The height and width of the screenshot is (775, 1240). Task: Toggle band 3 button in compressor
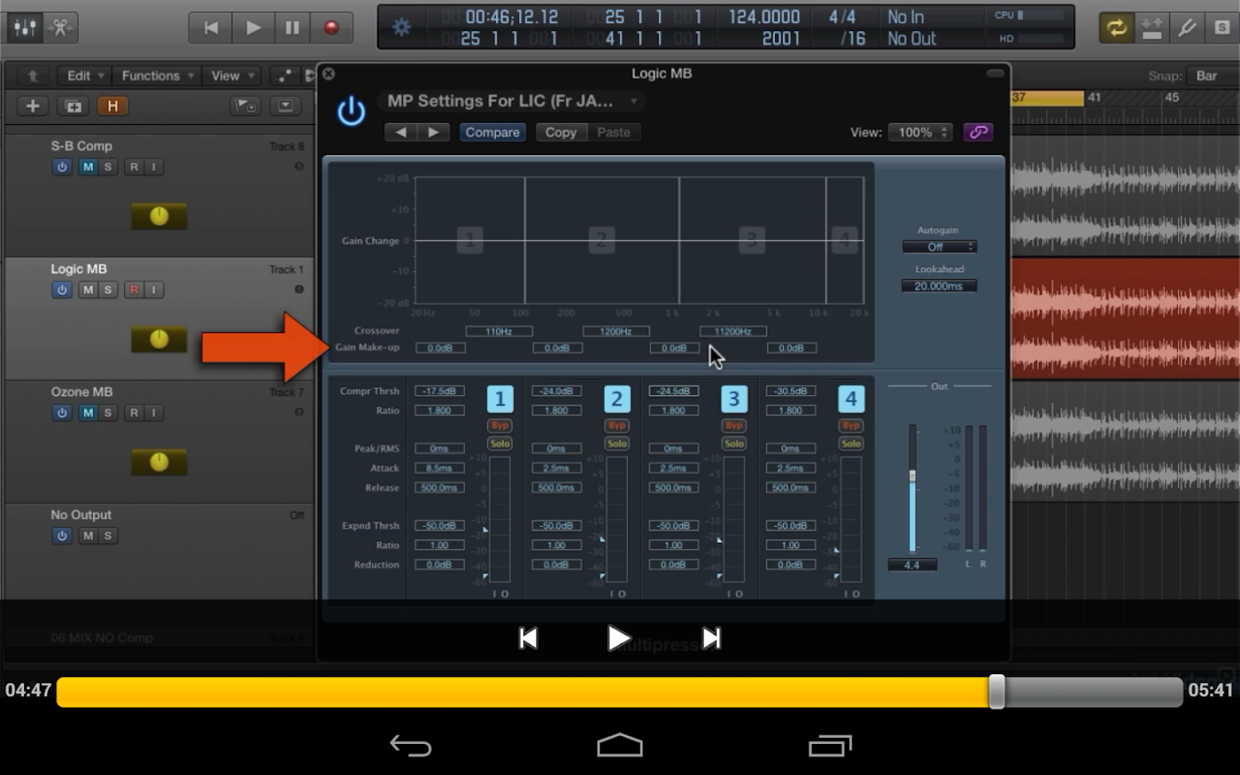(734, 399)
